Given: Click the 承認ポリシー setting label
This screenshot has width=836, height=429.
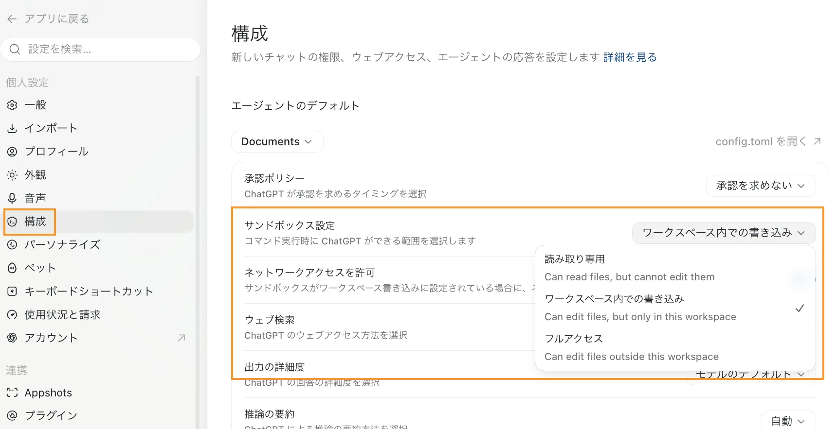Looking at the screenshot, I should point(274,178).
